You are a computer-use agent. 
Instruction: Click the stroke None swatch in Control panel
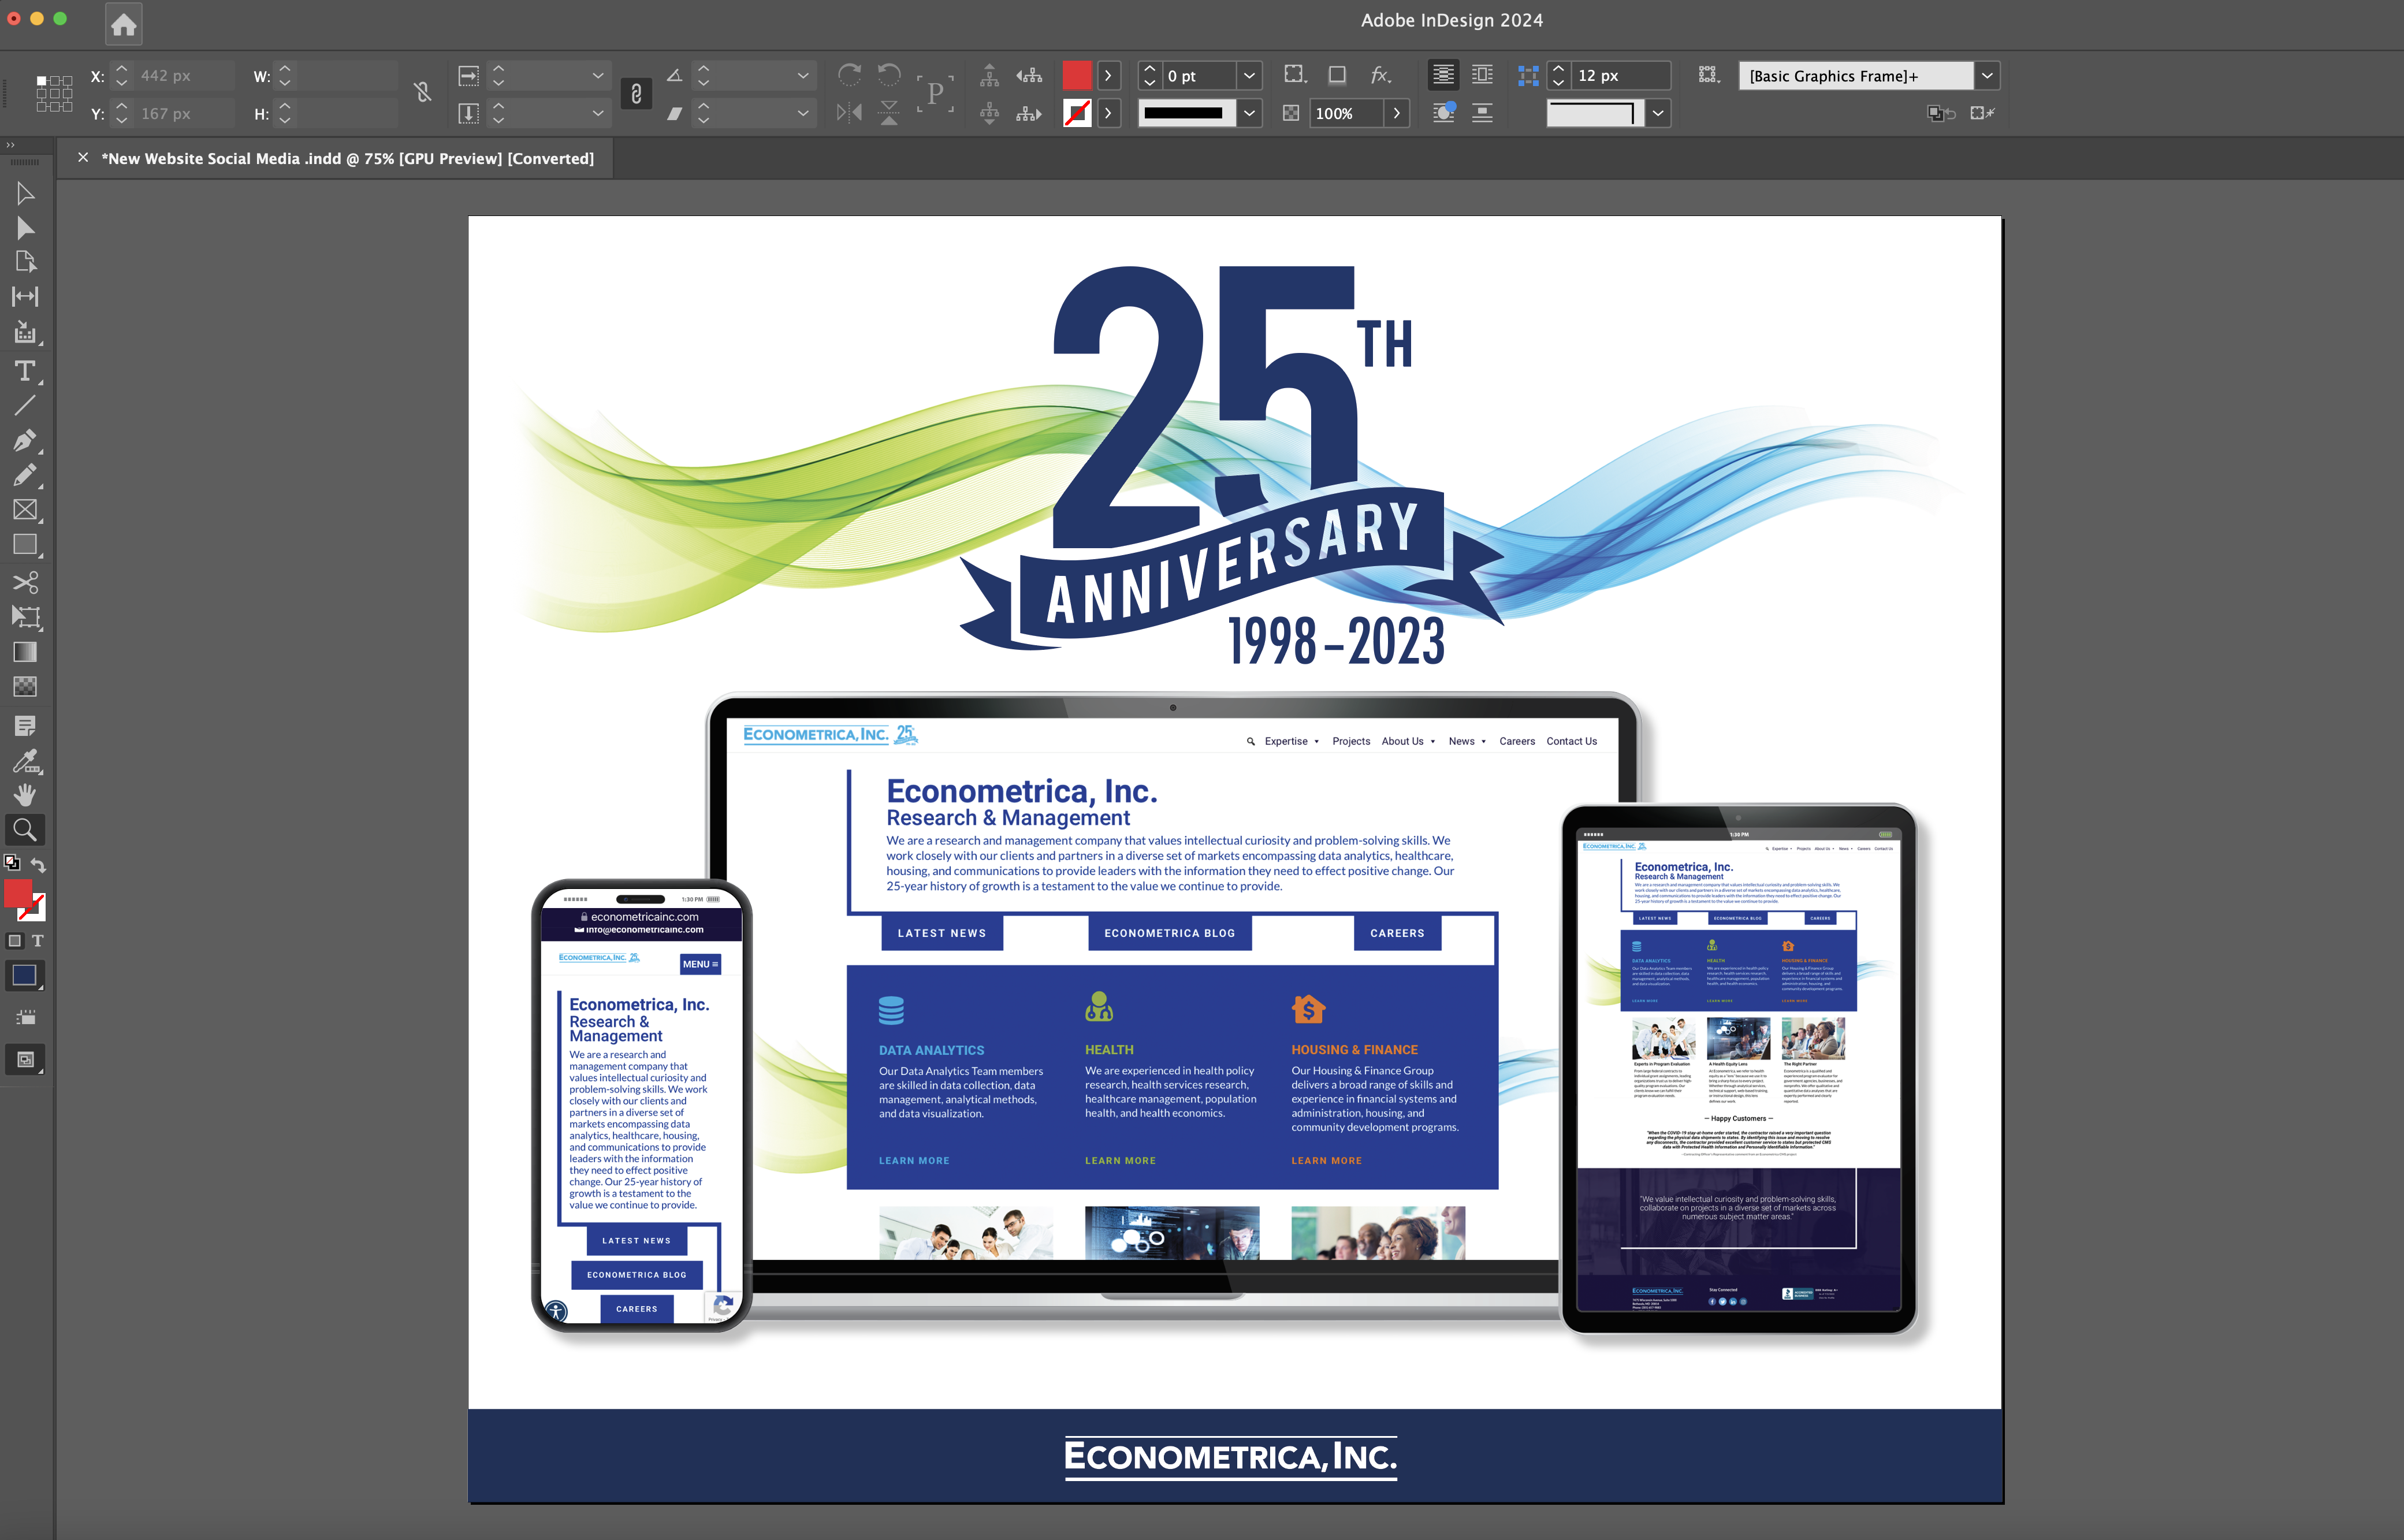[1077, 113]
